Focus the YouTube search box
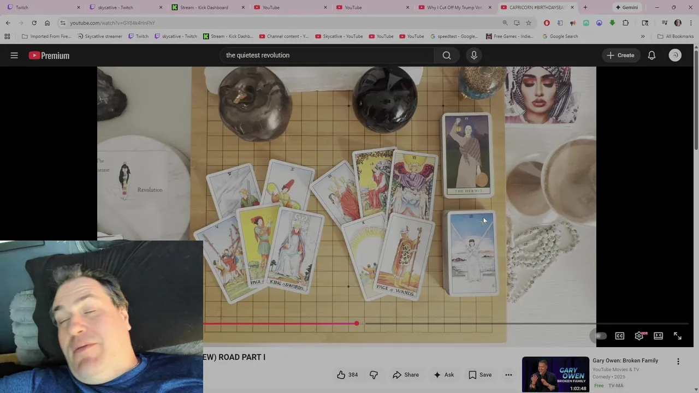The height and width of the screenshot is (393, 699). click(x=328, y=55)
